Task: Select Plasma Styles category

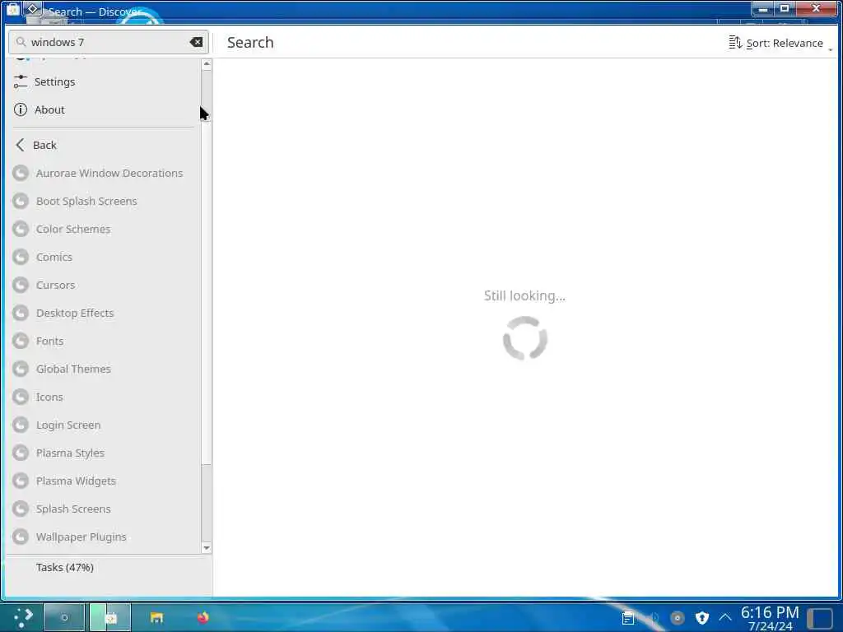Action: coord(102,453)
